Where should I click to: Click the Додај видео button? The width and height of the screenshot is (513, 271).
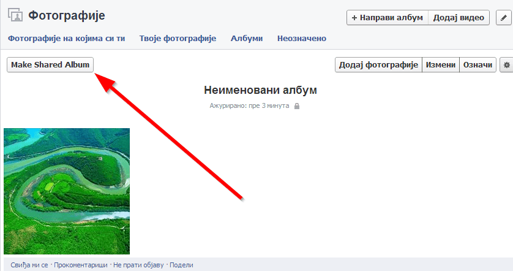459,18
